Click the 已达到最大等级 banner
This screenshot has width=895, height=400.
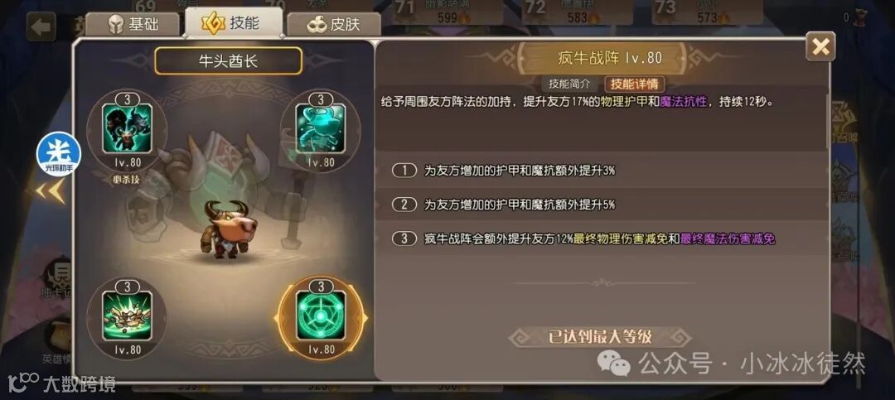(x=600, y=337)
